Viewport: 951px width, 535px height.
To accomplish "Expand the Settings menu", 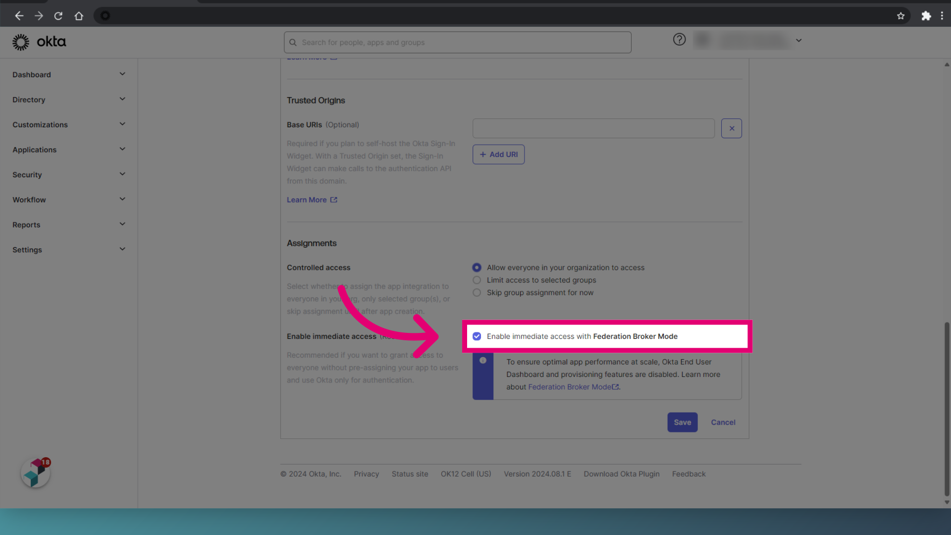I will pos(69,250).
